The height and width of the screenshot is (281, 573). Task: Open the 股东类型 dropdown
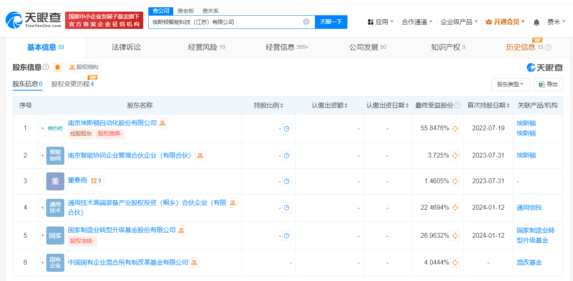coord(511,85)
